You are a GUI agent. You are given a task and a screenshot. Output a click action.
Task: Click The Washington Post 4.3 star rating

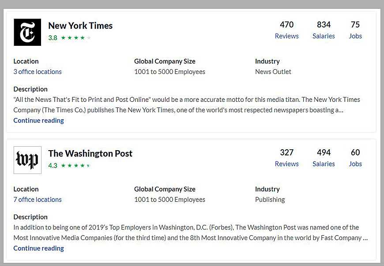[69, 166]
